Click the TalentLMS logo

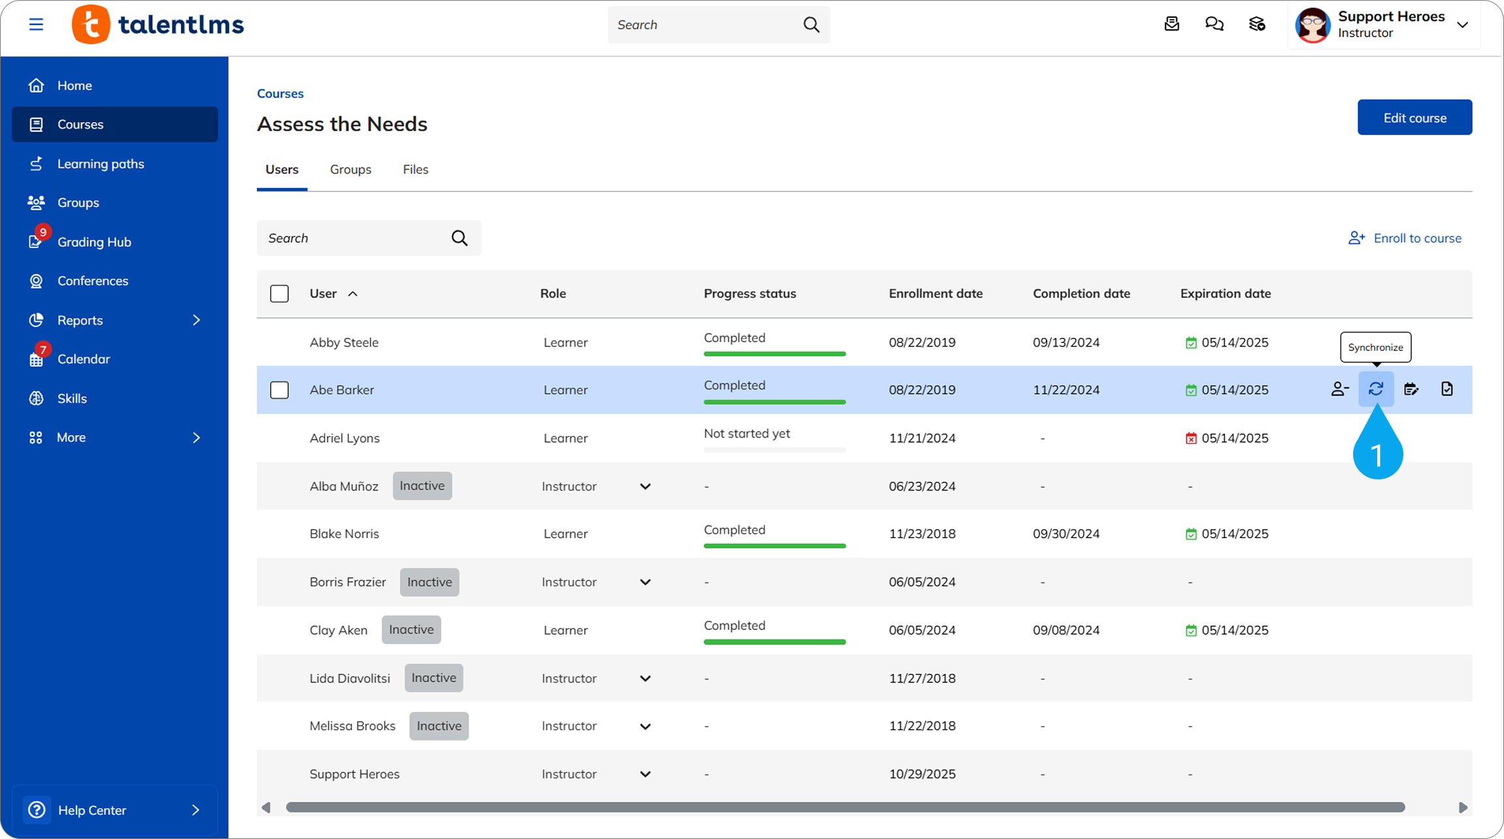click(x=157, y=25)
